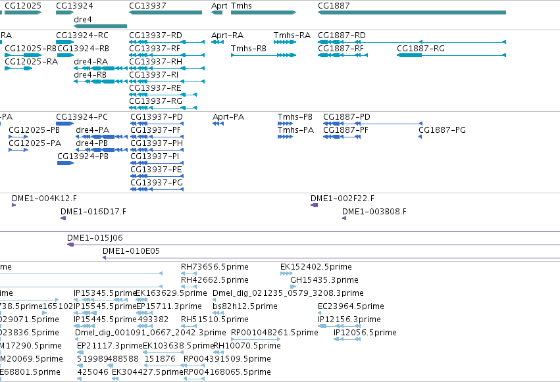Image resolution: width=560 pixels, height=382 pixels.
Task: Select the CG12025-RA transcript
Action: [18, 68]
